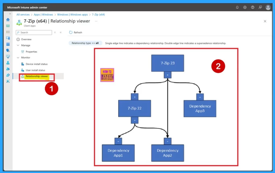
Task: Open the user account avatar
Action: [268, 7]
